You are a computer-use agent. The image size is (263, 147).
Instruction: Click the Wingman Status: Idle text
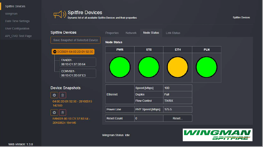point(116,135)
